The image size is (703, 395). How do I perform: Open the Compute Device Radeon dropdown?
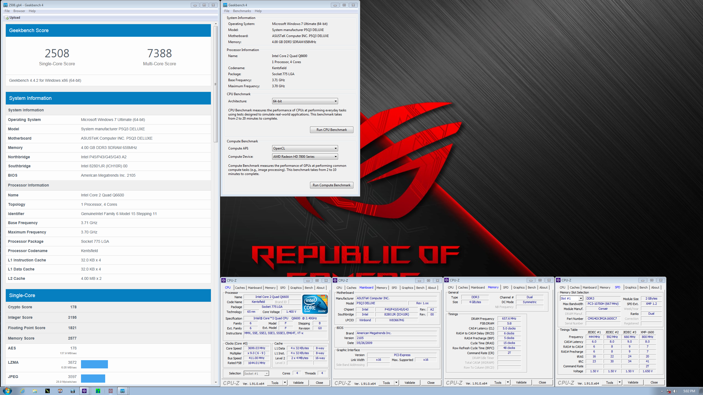(305, 157)
